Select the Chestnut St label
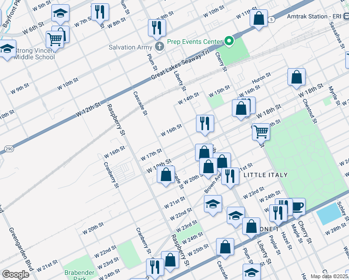Screen dimensions: 349x280 (x=310, y=111)
